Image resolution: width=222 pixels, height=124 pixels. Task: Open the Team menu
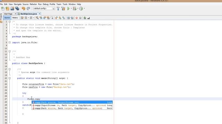click(59, 4)
